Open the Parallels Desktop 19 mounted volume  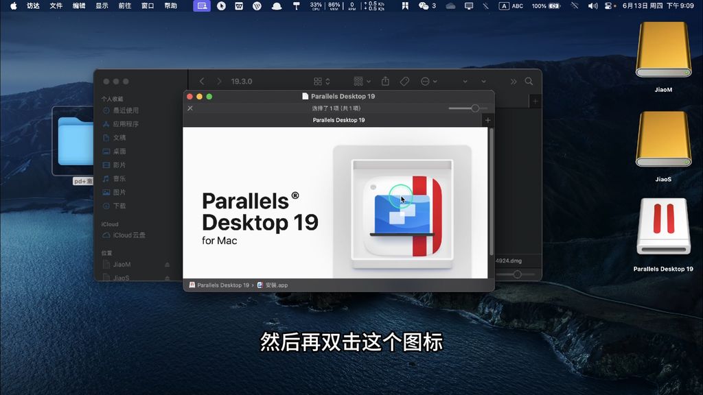point(663,226)
